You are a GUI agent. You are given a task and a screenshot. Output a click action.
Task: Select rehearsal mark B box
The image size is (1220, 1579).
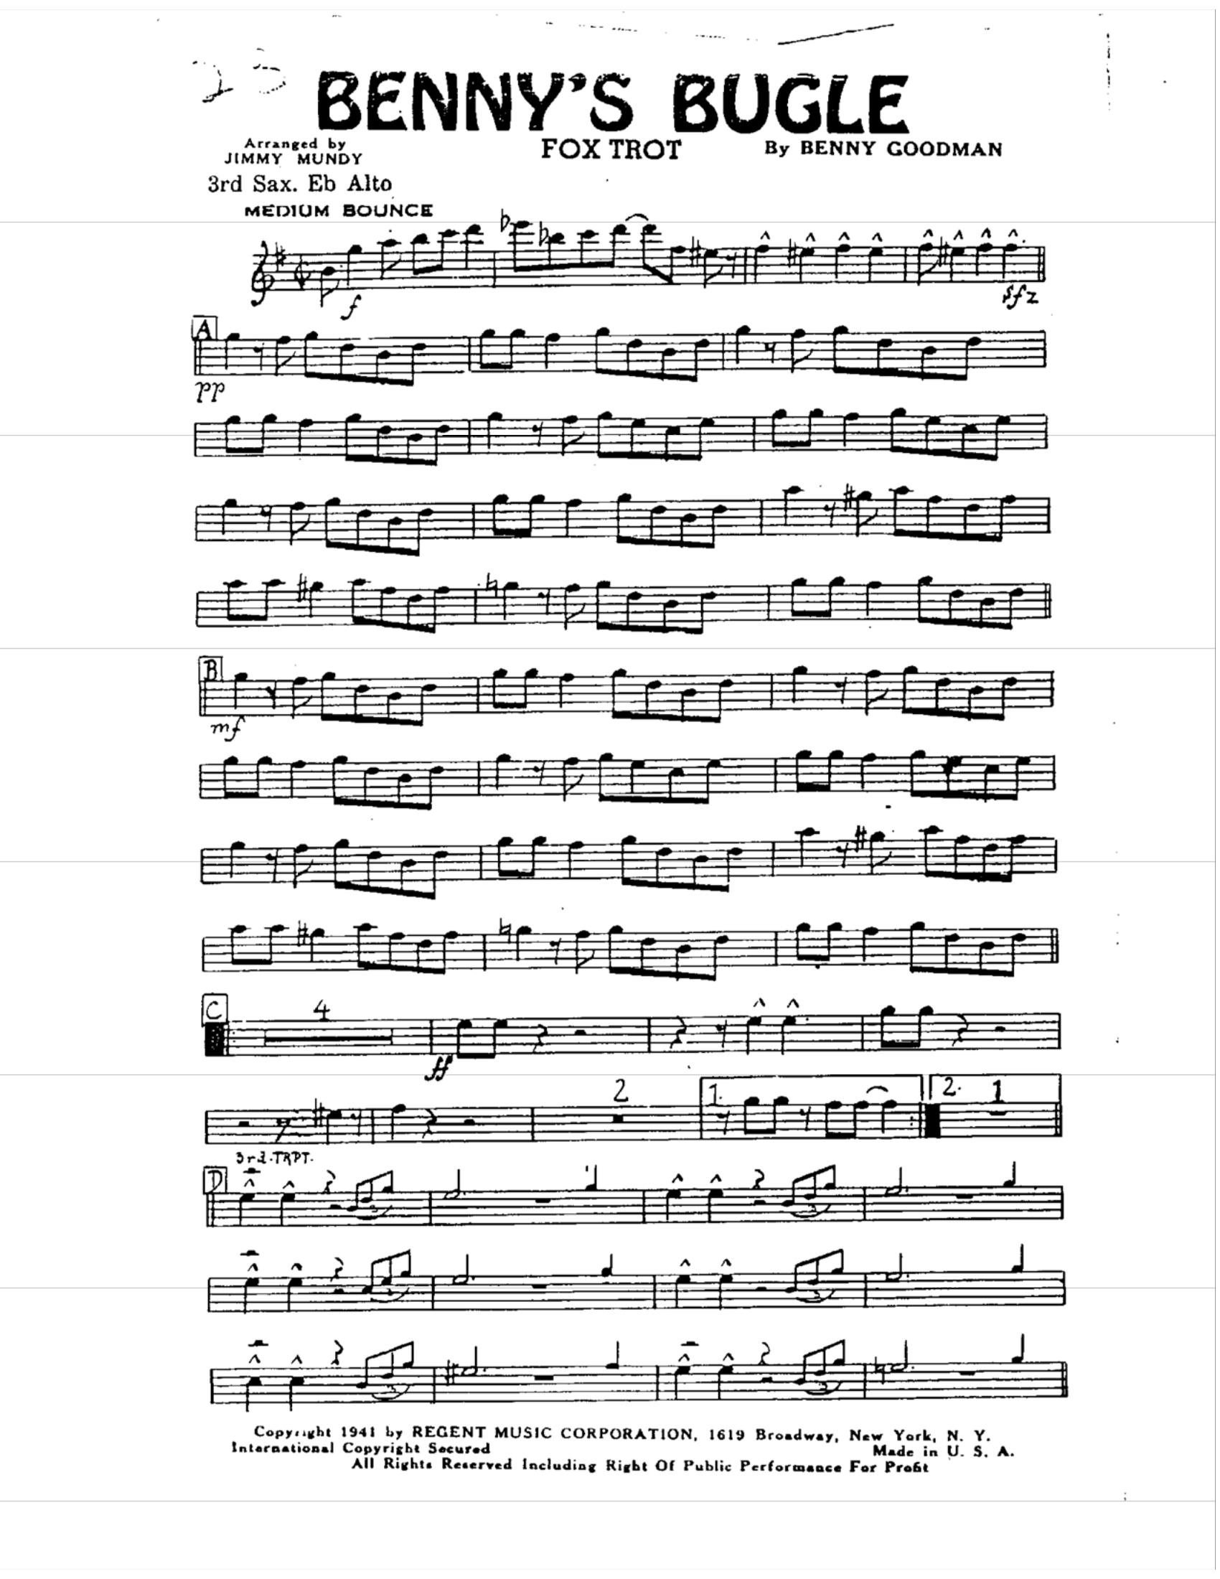(x=211, y=669)
